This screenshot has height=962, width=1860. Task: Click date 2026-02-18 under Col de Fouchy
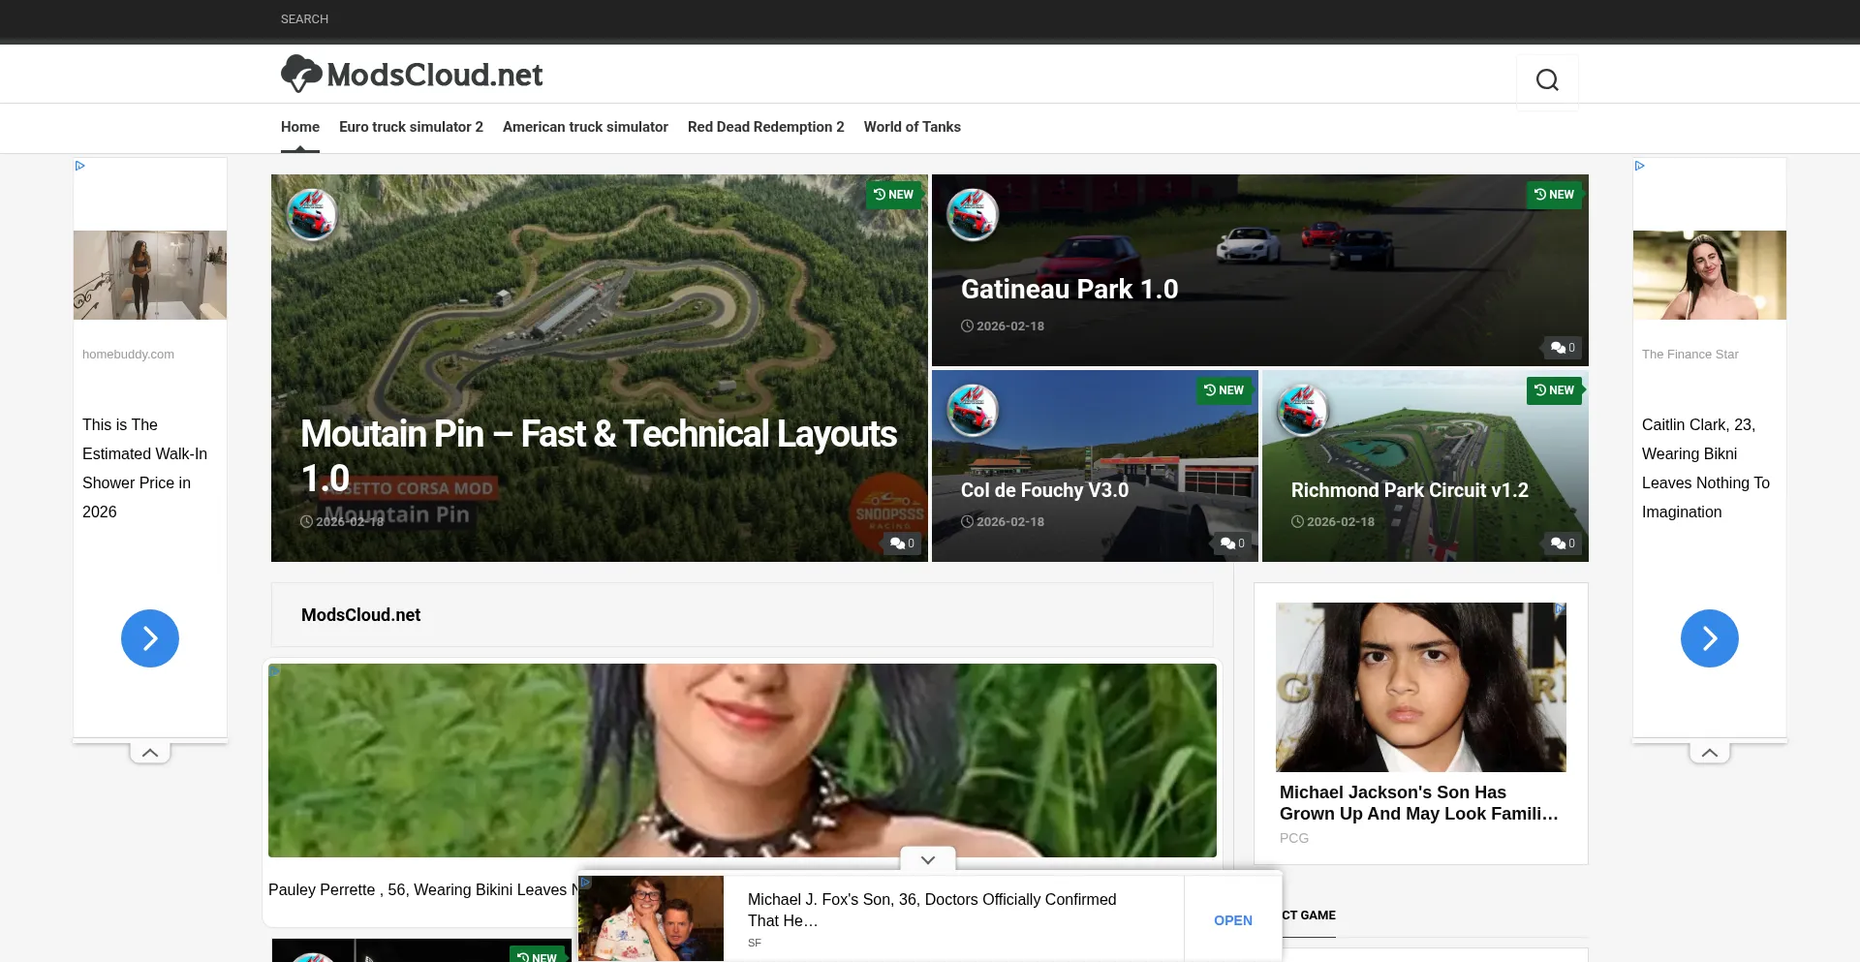[1003, 522]
